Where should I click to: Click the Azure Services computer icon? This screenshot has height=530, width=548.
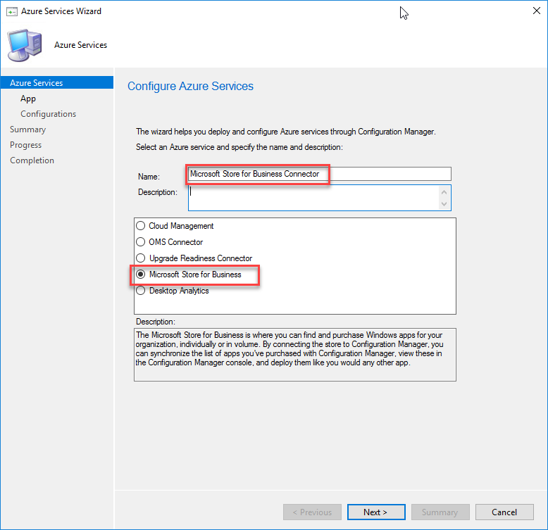click(x=25, y=45)
